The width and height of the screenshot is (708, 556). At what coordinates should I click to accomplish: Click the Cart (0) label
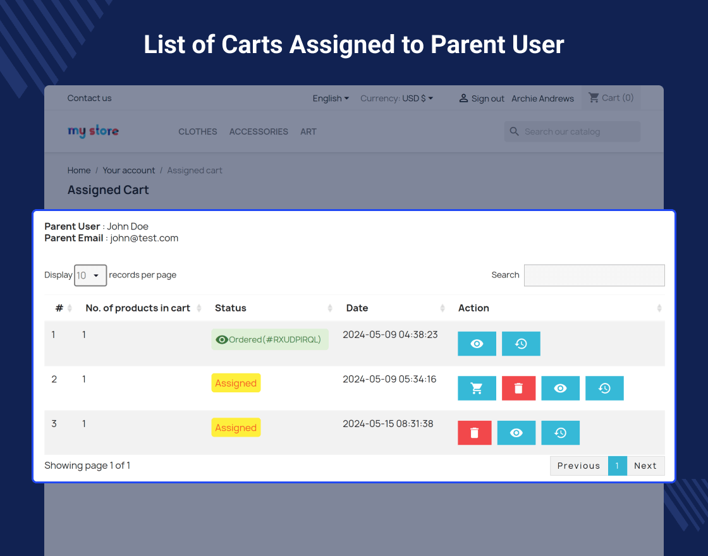[x=618, y=97]
